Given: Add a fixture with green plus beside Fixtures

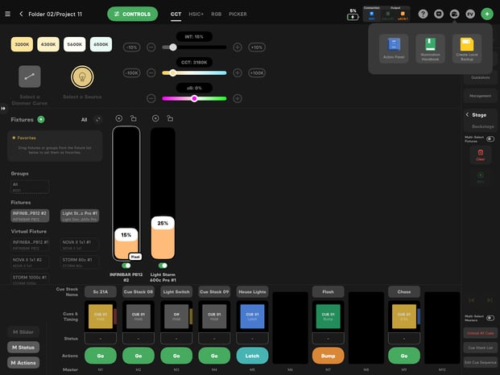Looking at the screenshot, I should click(41, 119).
